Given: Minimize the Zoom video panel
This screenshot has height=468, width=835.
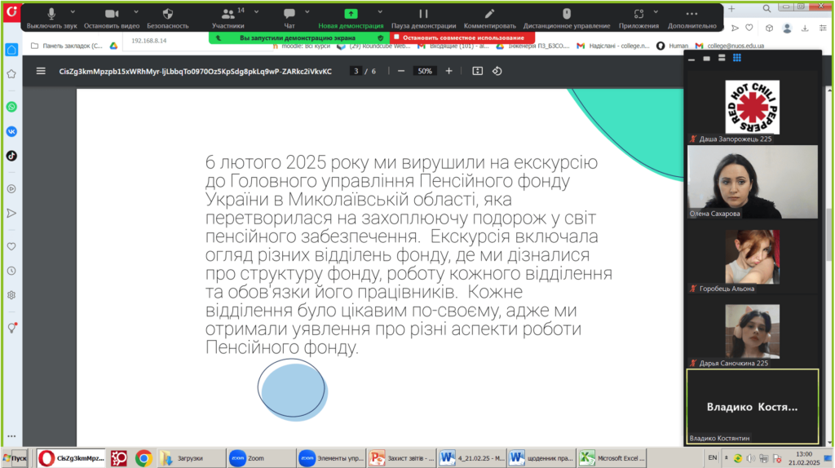Looking at the screenshot, I should (x=691, y=59).
